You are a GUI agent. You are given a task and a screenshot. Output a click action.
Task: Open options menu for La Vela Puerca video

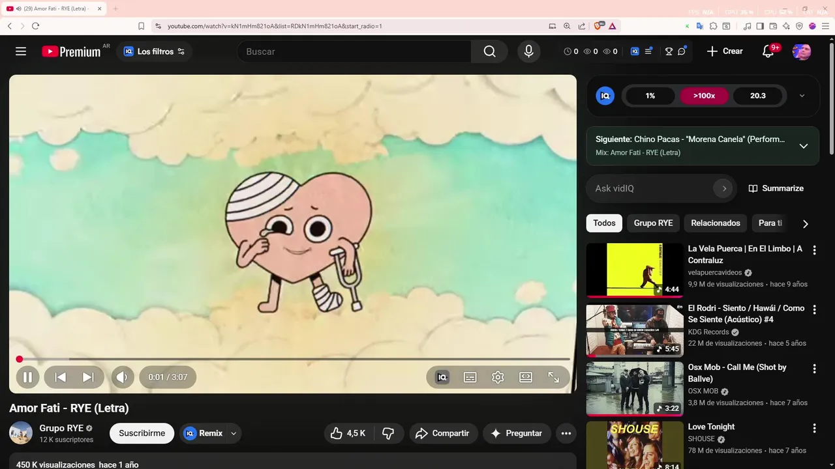pyautogui.click(x=814, y=250)
